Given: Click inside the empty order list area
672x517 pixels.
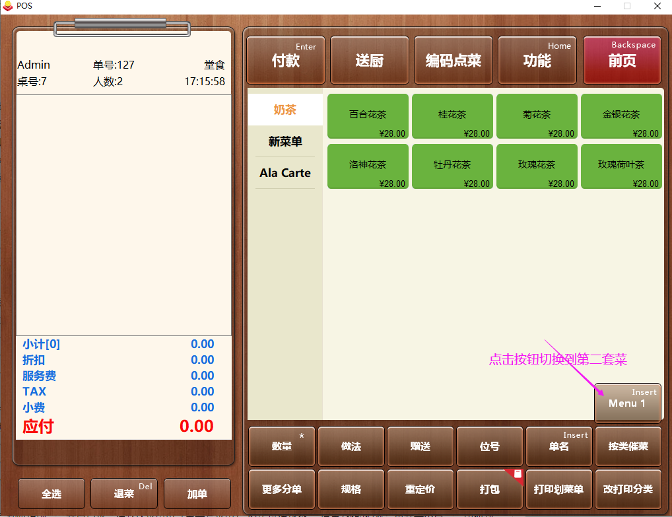Looking at the screenshot, I should (123, 215).
